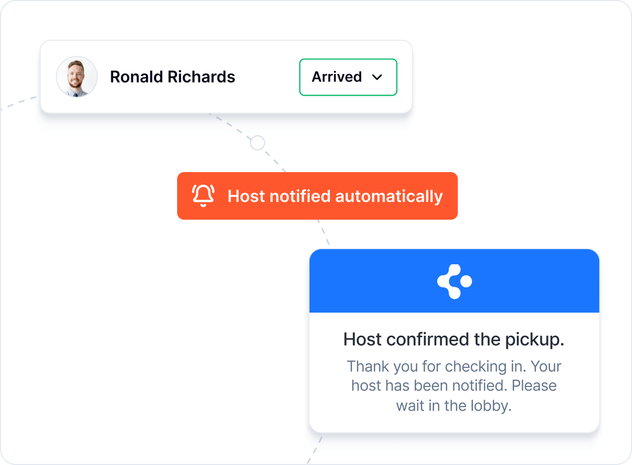Click the small circle node on dashed path
Screen dimensions: 632x465
[258, 143]
